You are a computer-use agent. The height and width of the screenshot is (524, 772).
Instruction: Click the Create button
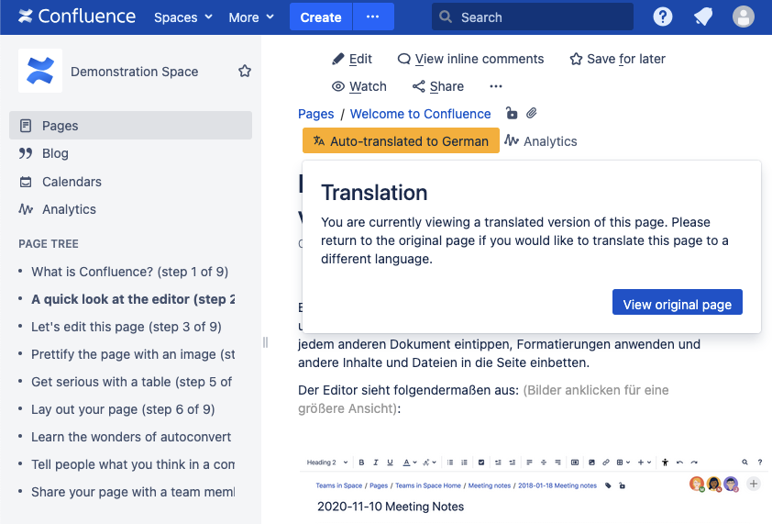pyautogui.click(x=321, y=17)
